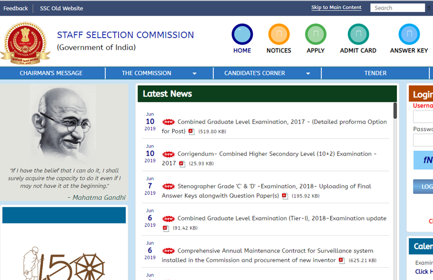Open Combined Graduate Level Examination 2017 news link
The width and height of the screenshot is (433, 280).
[x=282, y=122]
